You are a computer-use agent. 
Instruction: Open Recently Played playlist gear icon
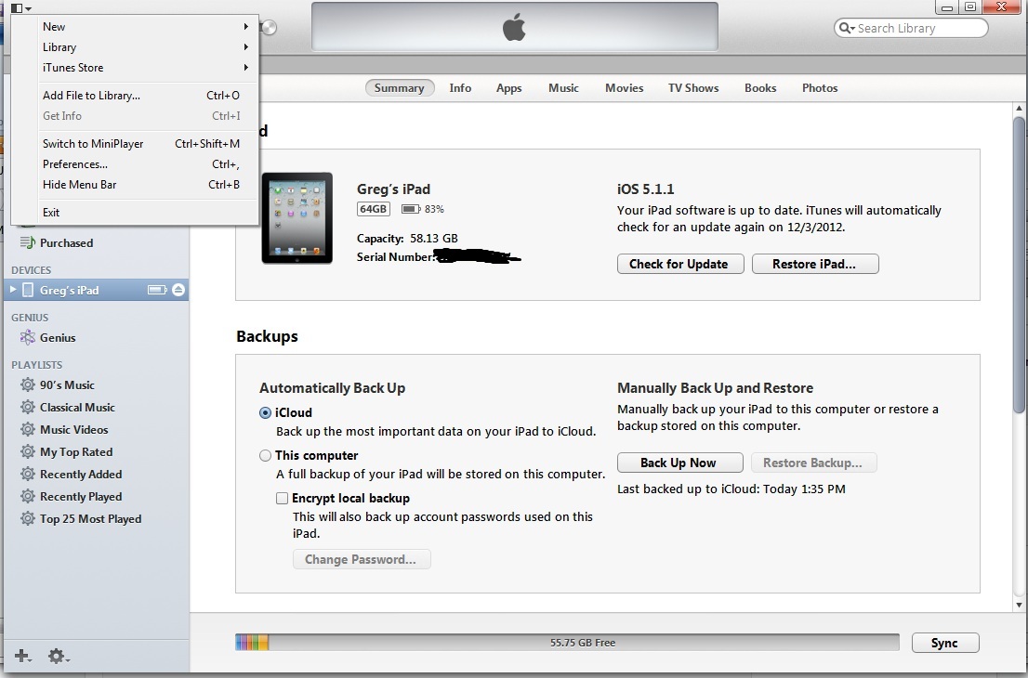[28, 496]
